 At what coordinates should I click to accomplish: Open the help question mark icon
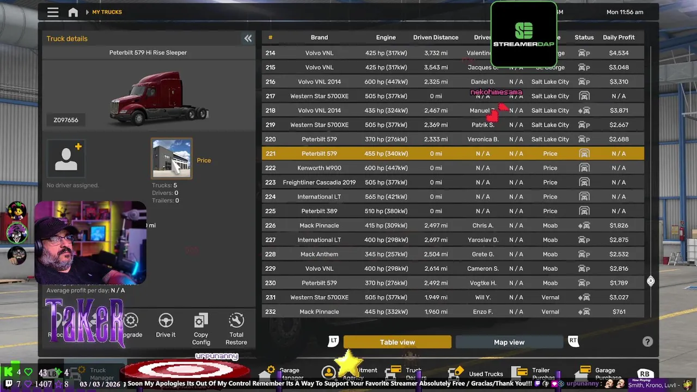coord(647,341)
